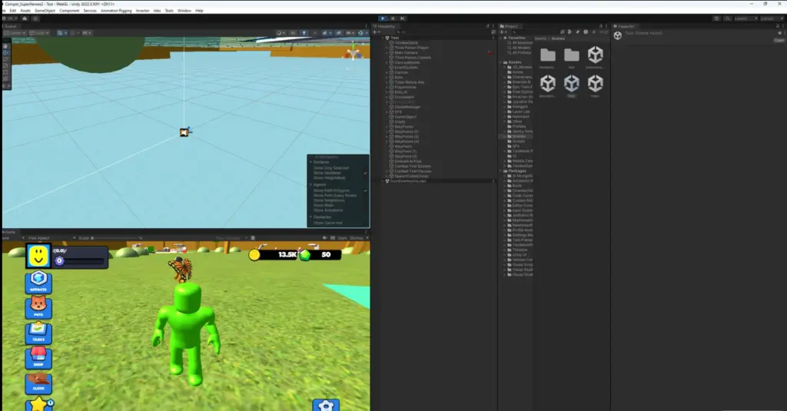Screen dimensions: 787x411
Task: Click the search by type icon in Project
Action: tap(569, 32)
